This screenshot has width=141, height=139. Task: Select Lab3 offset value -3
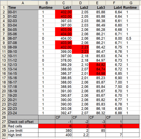tap(97, 122)
